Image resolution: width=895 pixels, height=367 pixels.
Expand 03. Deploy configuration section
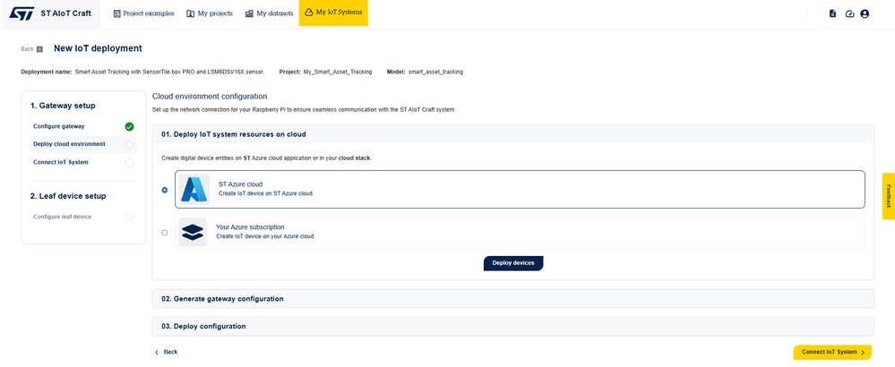coord(513,327)
